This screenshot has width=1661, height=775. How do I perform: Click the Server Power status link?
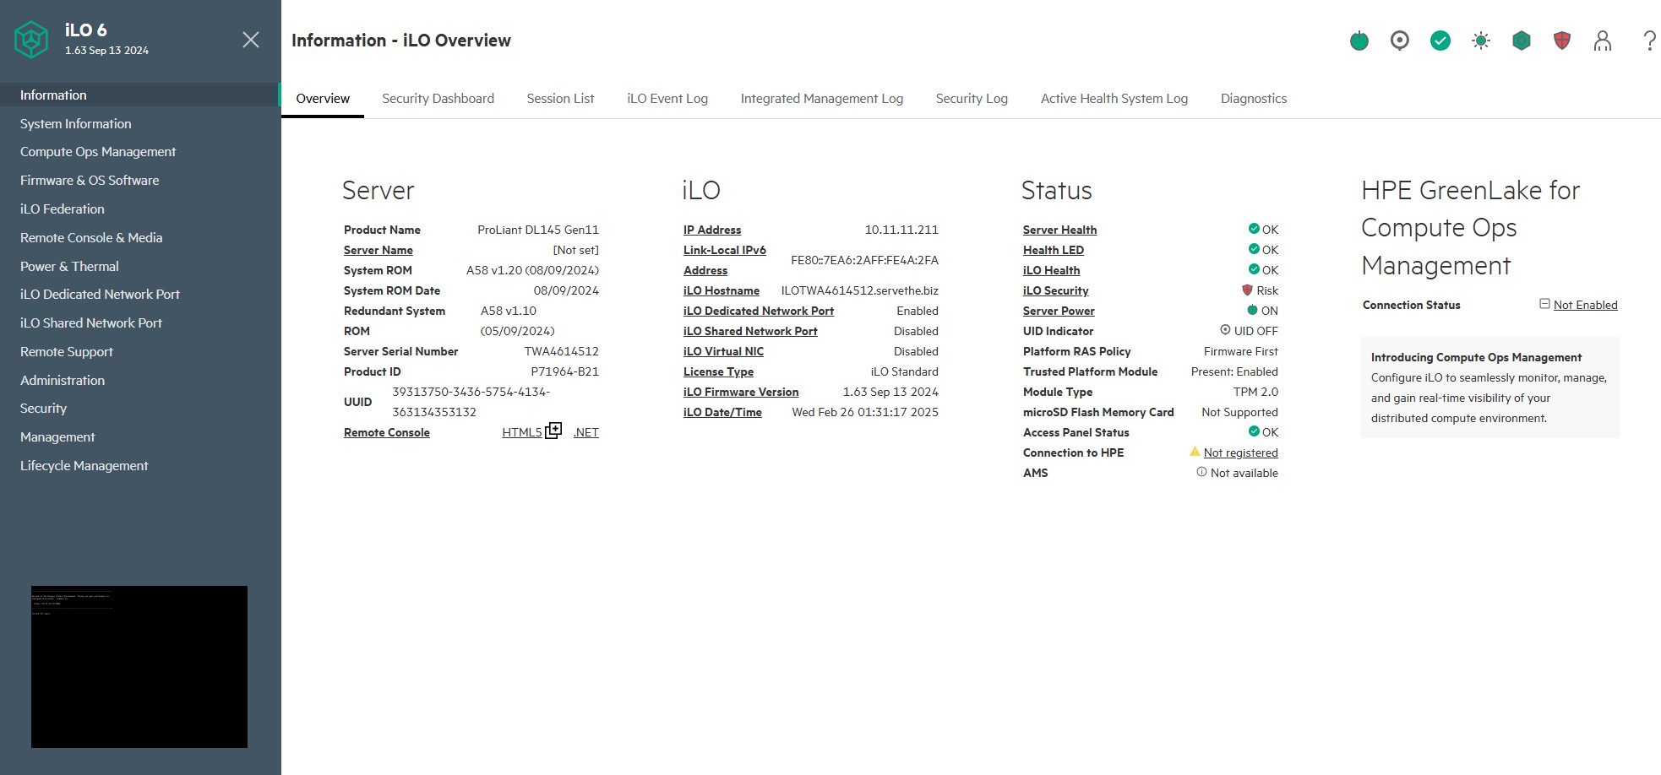point(1059,311)
